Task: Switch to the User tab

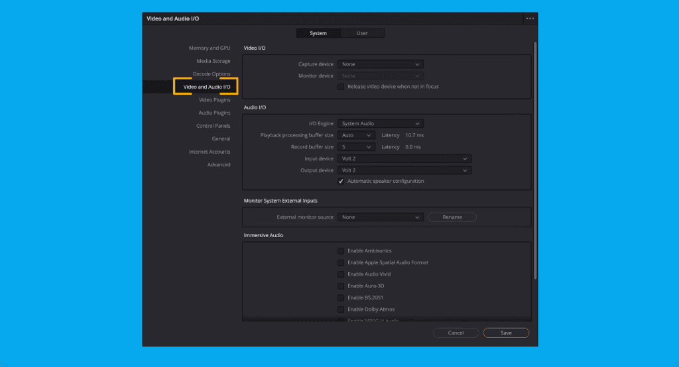Action: (362, 33)
